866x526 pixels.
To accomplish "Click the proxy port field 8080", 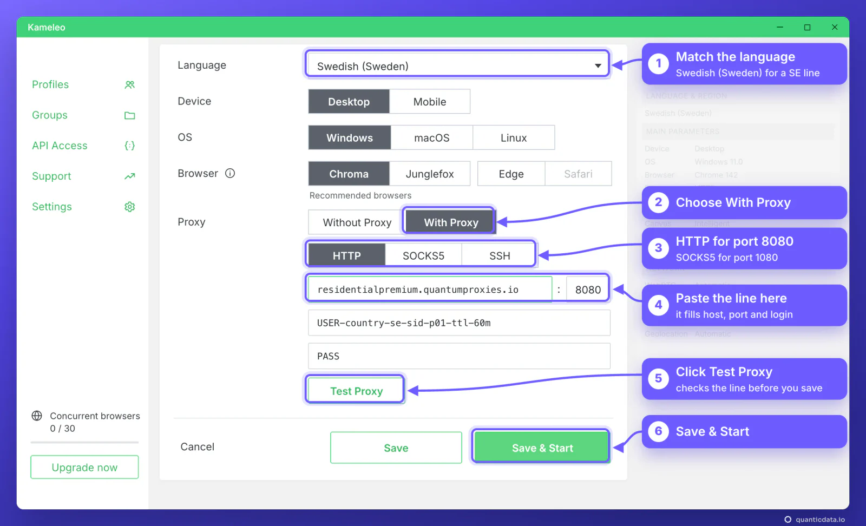I will point(588,290).
